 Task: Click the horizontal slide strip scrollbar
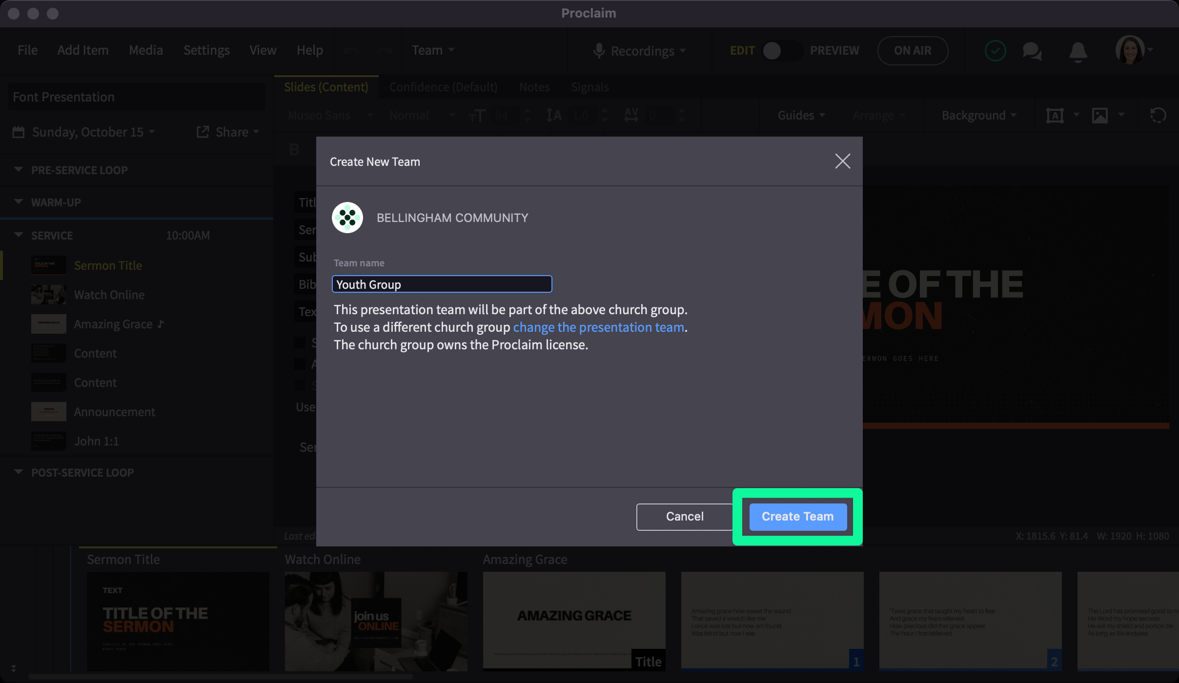point(221,677)
